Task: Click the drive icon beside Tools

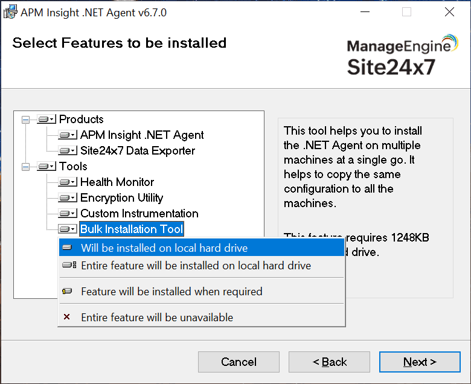Action: 46,167
